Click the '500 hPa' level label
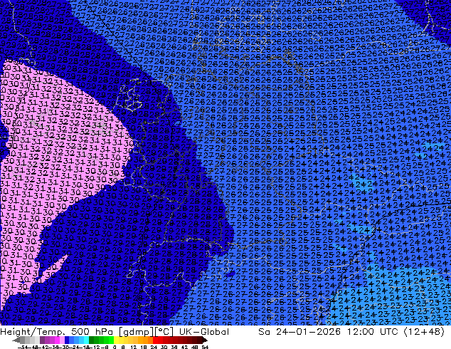The width and height of the screenshot is (451, 349). tap(92, 331)
